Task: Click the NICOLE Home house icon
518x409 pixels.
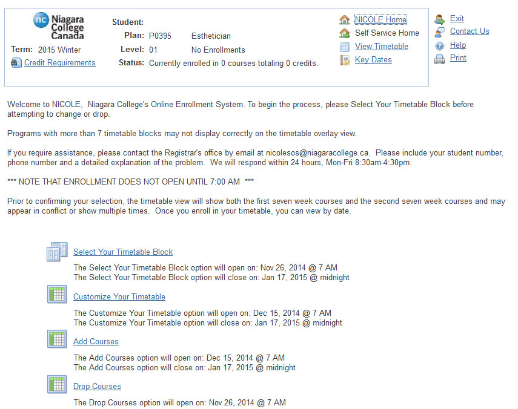Action: click(x=345, y=20)
